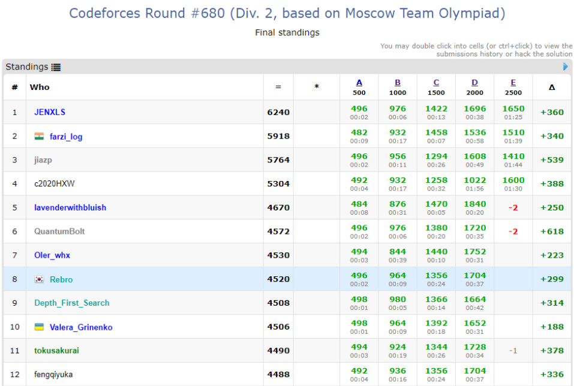Click c2020HXW problem D score 1022
The image size is (574, 386).
click(475, 180)
